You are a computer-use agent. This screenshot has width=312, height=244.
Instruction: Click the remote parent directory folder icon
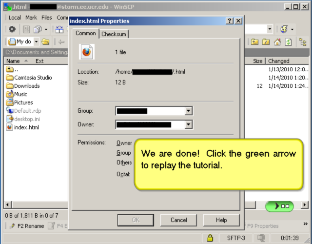tap(255, 42)
